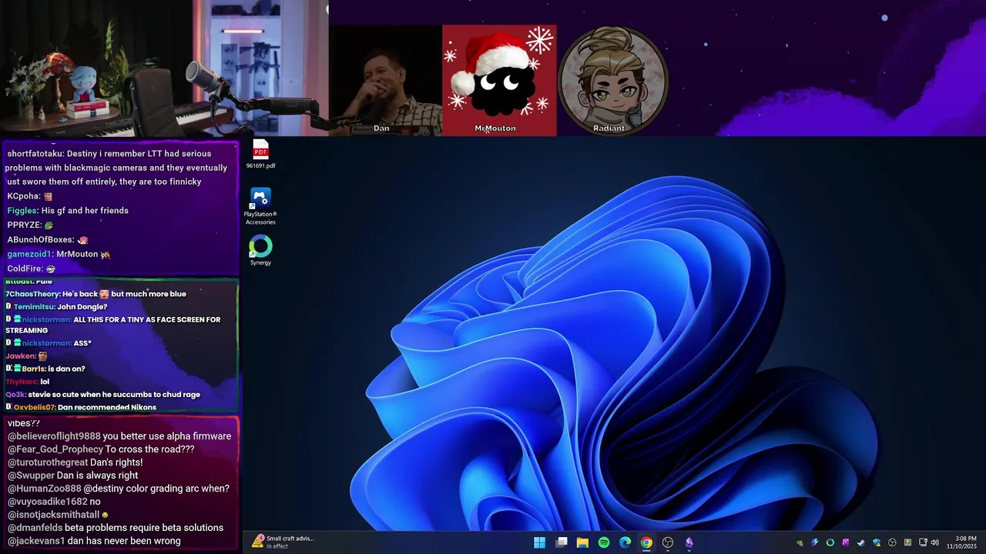Open Steam from the system tray
This screenshot has width=986, height=554.
tap(861, 542)
